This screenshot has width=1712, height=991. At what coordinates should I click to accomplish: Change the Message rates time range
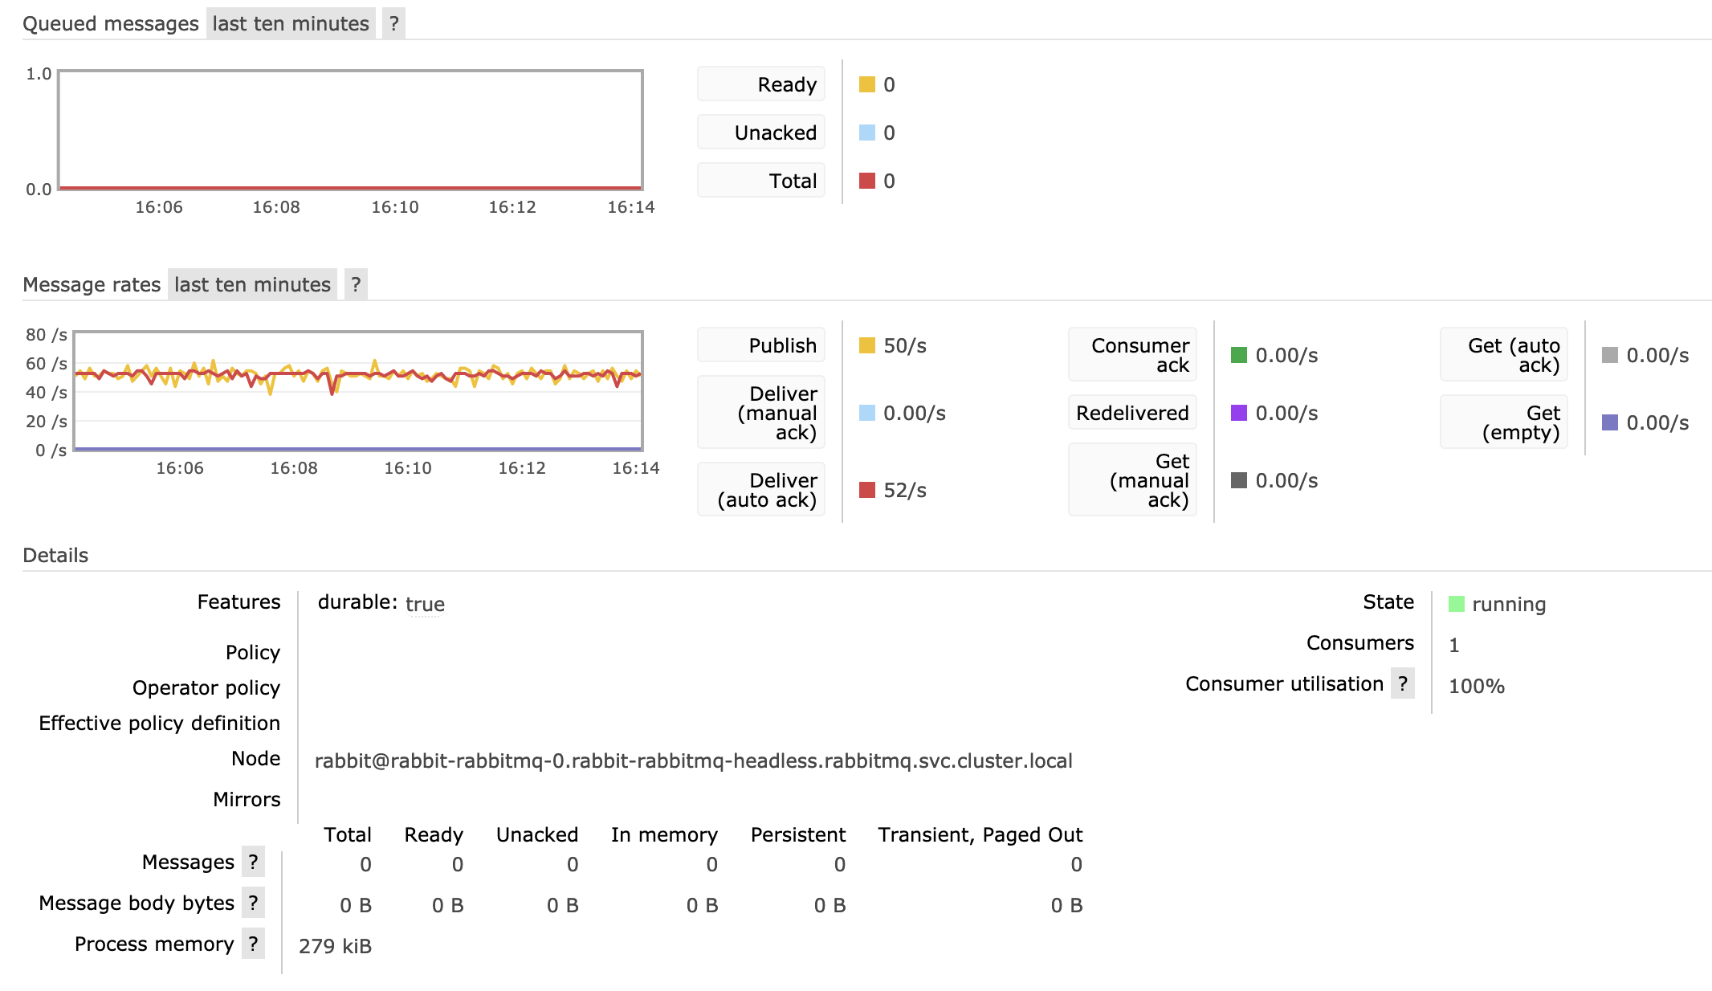coord(252,283)
